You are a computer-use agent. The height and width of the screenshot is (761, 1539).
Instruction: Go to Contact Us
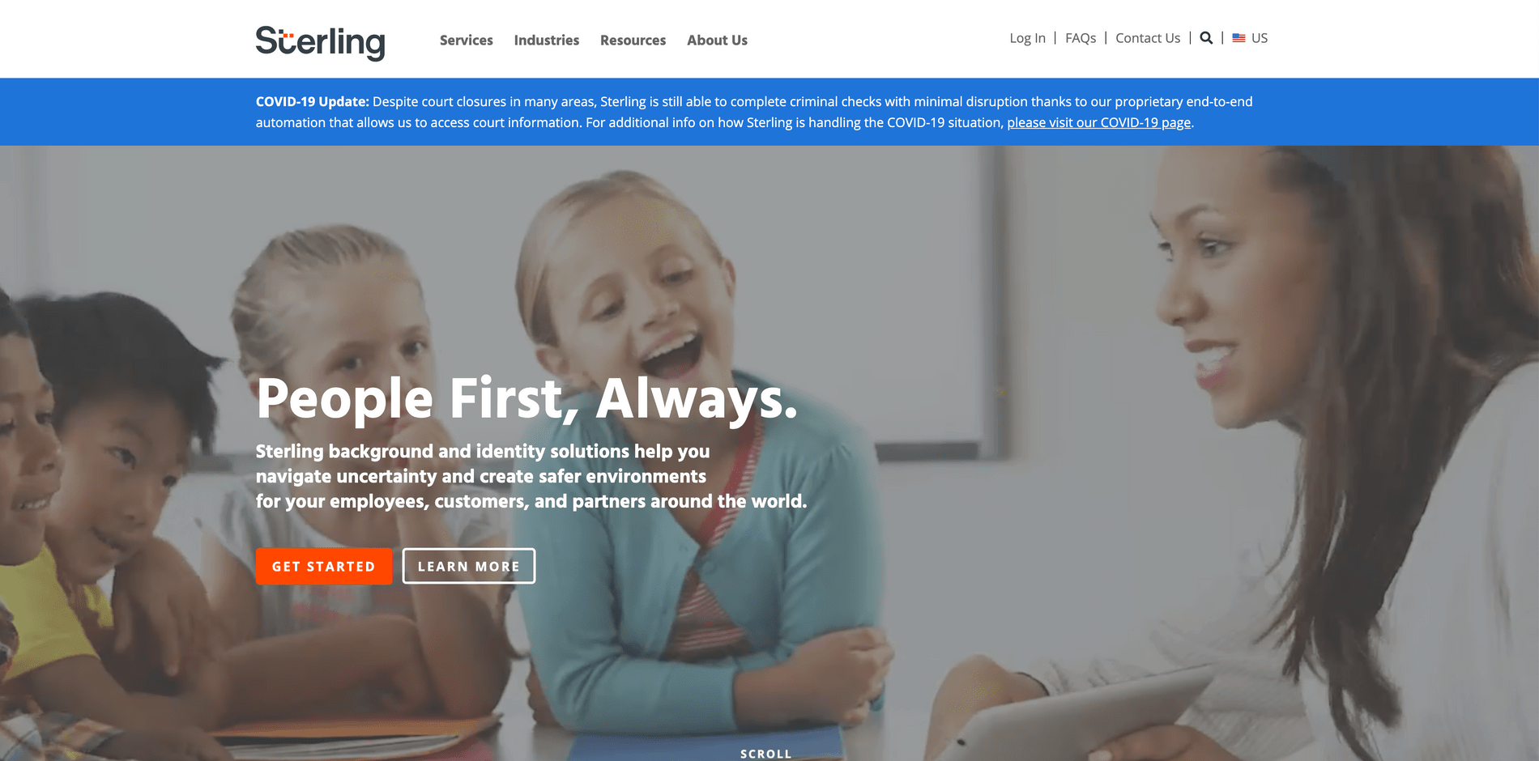click(1148, 38)
